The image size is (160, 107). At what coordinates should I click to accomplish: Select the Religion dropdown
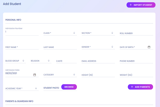click(x=41, y=61)
